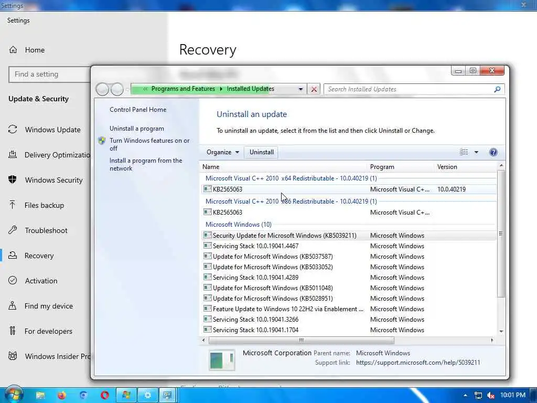The height and width of the screenshot is (403, 537).
Task: Click the Home icon in Settings sidebar
Action: coord(13,50)
